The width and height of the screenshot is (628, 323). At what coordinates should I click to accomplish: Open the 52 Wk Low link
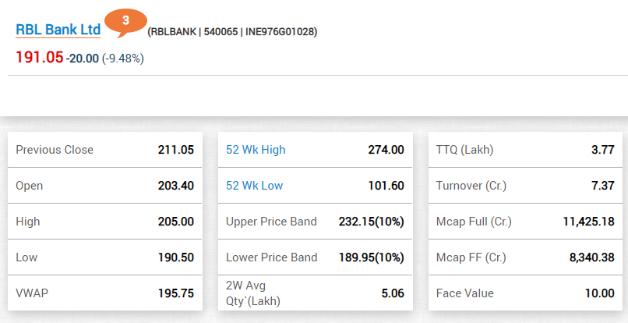pos(254,186)
